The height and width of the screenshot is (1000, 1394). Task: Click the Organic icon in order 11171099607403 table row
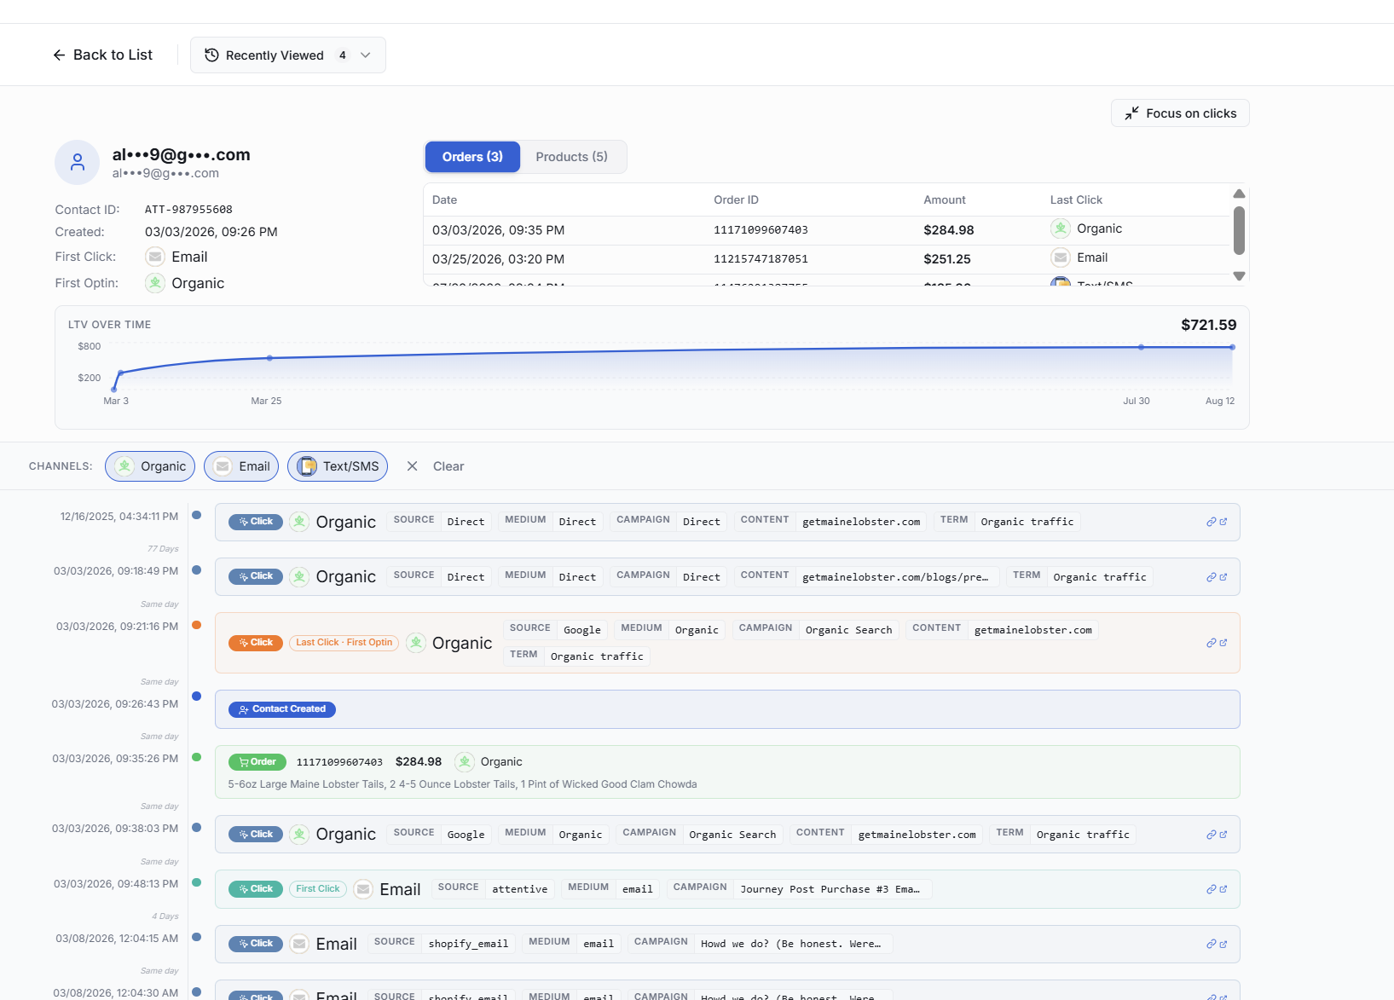pos(1061,228)
